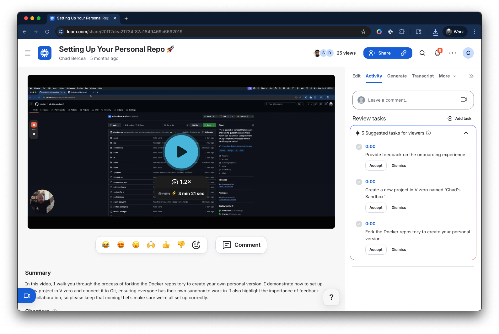Image resolution: width=499 pixels, height=334 pixels.
Task: React with the laughing emoji
Action: click(x=106, y=245)
